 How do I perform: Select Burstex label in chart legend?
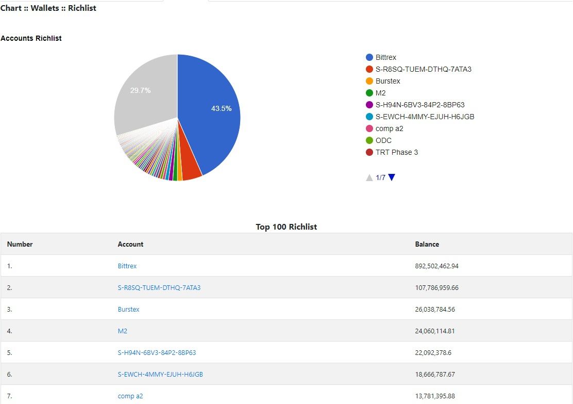387,81
